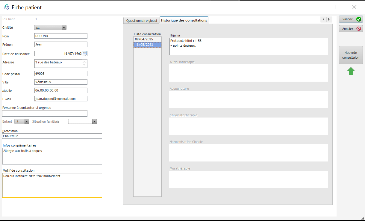Select the 09/04/2025 consultation entry
The image size is (365, 221).
tap(147, 39)
